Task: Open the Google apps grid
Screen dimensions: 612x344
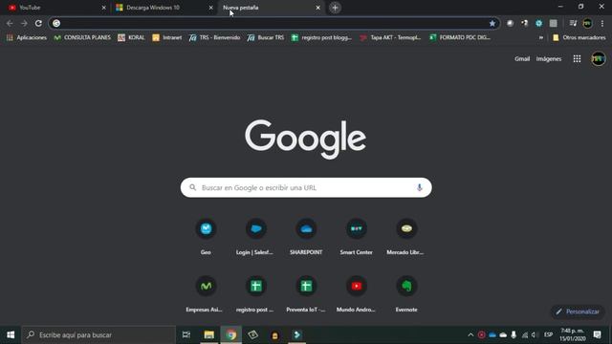Action: [x=577, y=59]
